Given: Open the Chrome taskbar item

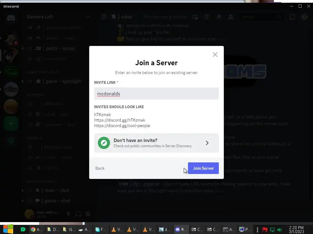Looking at the screenshot, I should pos(37,229).
